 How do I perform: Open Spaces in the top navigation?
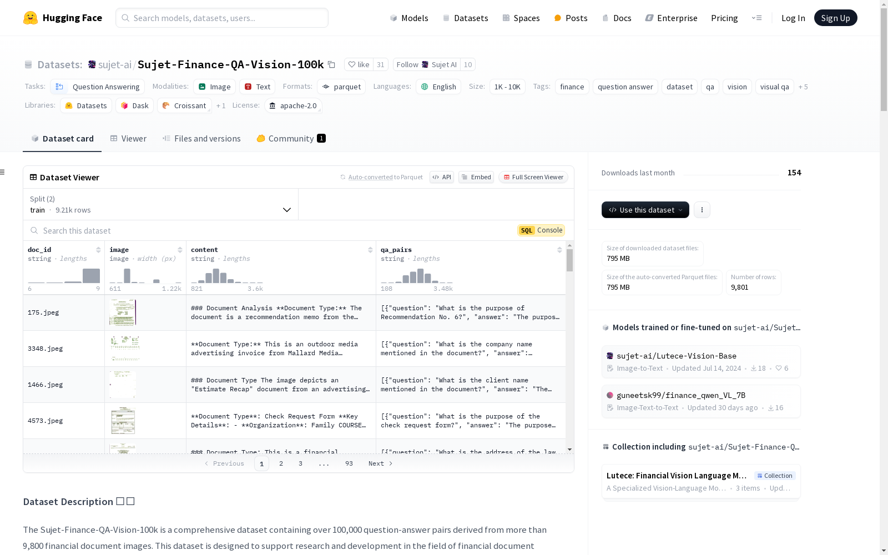(521, 18)
